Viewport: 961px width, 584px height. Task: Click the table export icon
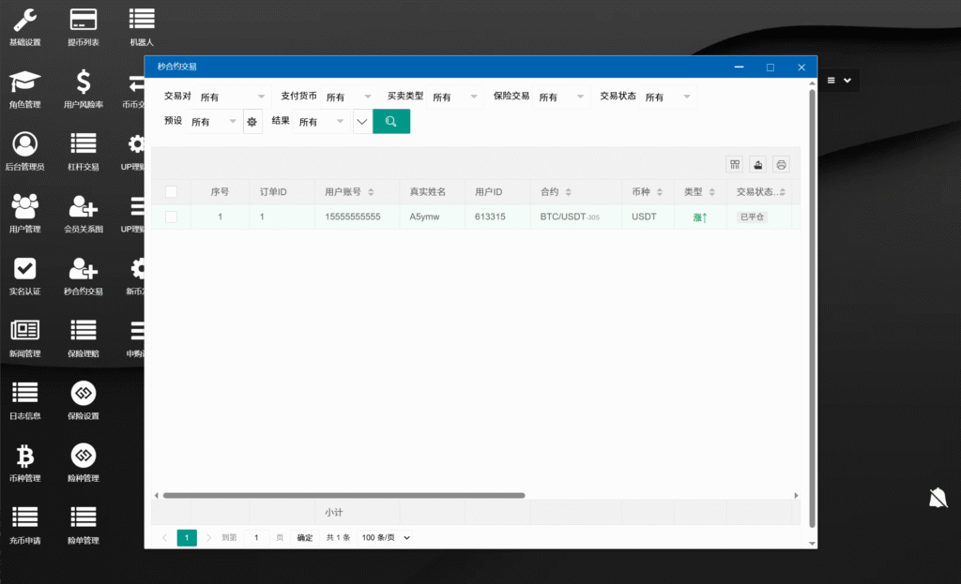tap(757, 164)
